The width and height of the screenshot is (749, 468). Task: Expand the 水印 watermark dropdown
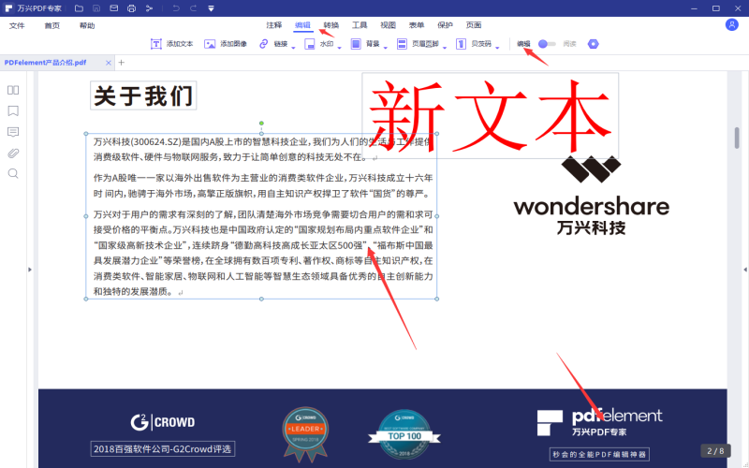[x=340, y=45]
